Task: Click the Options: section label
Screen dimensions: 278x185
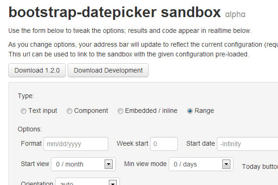Action: (x=30, y=129)
